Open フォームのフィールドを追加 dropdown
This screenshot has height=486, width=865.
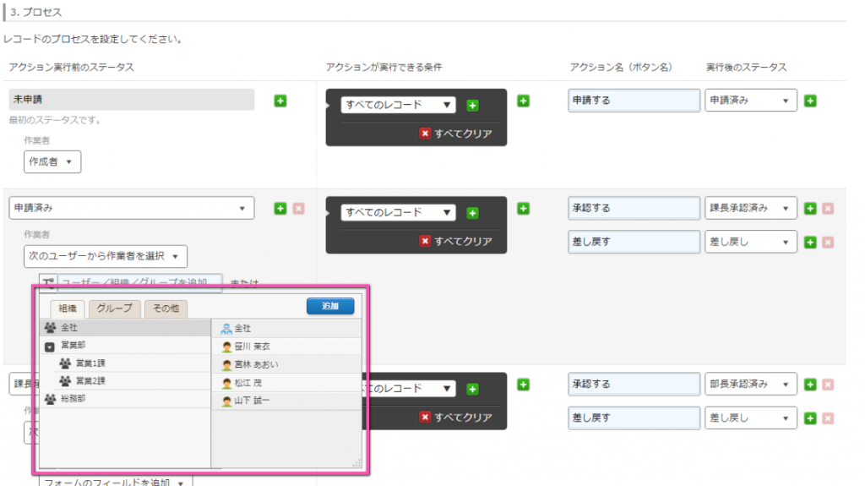click(115, 481)
